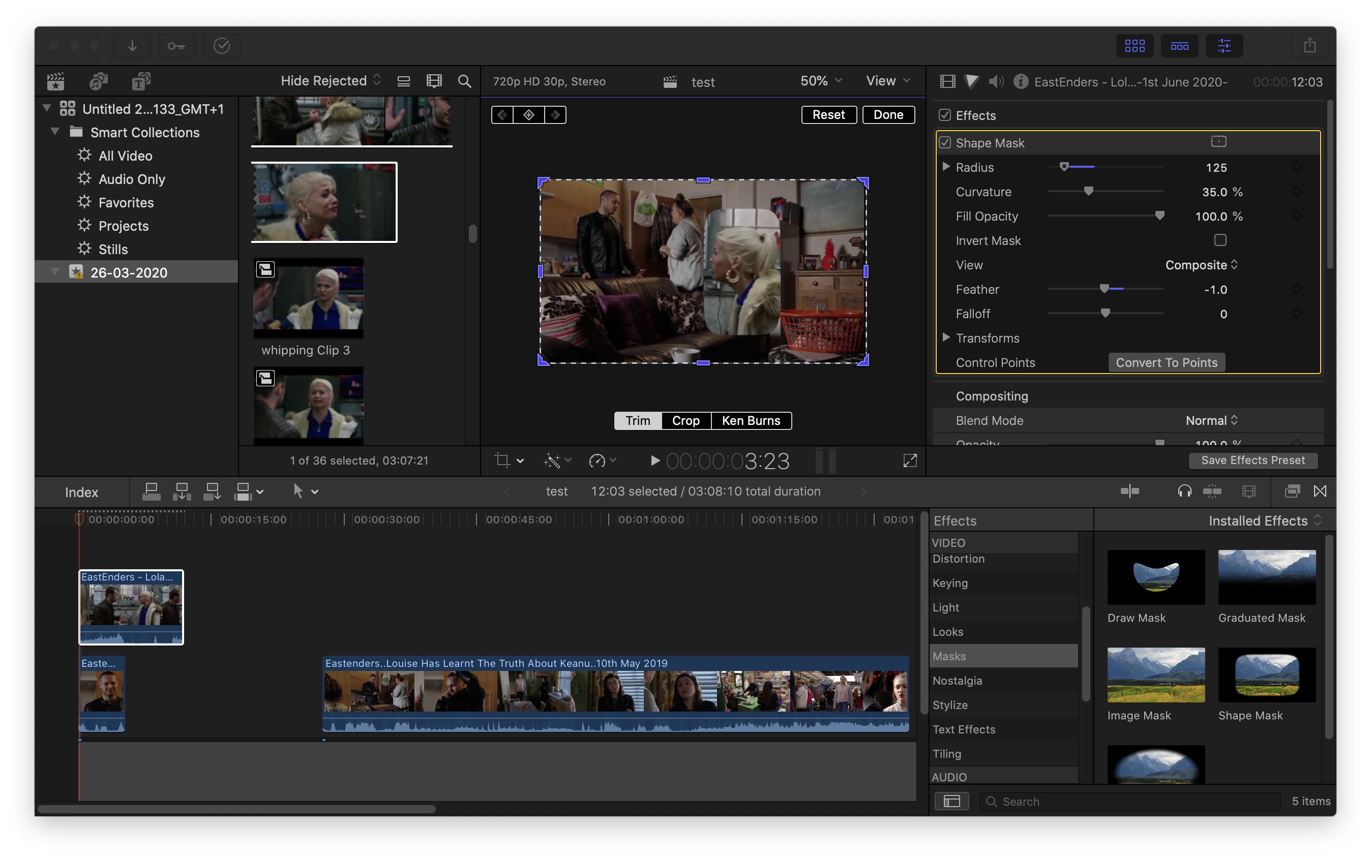1371x859 pixels.
Task: Select the Stylize effects category
Action: 950,705
